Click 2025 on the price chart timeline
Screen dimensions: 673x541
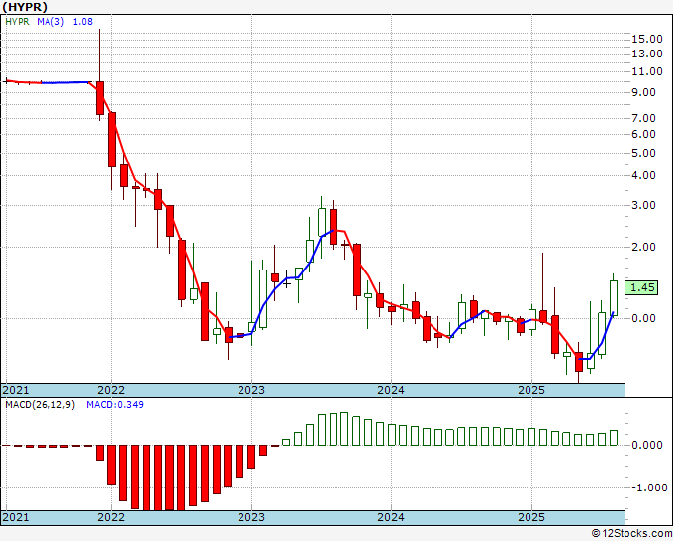[x=531, y=390]
